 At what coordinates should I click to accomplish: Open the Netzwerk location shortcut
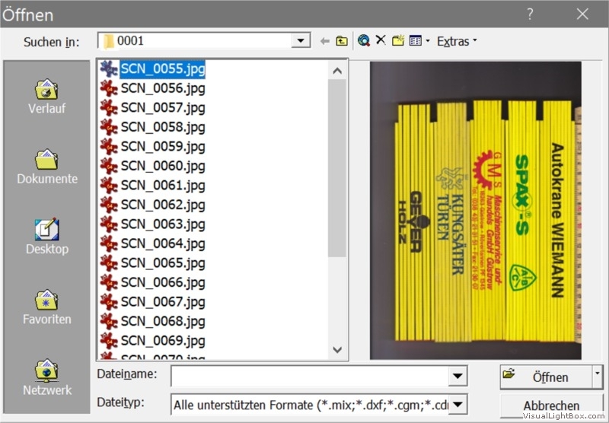click(x=47, y=377)
